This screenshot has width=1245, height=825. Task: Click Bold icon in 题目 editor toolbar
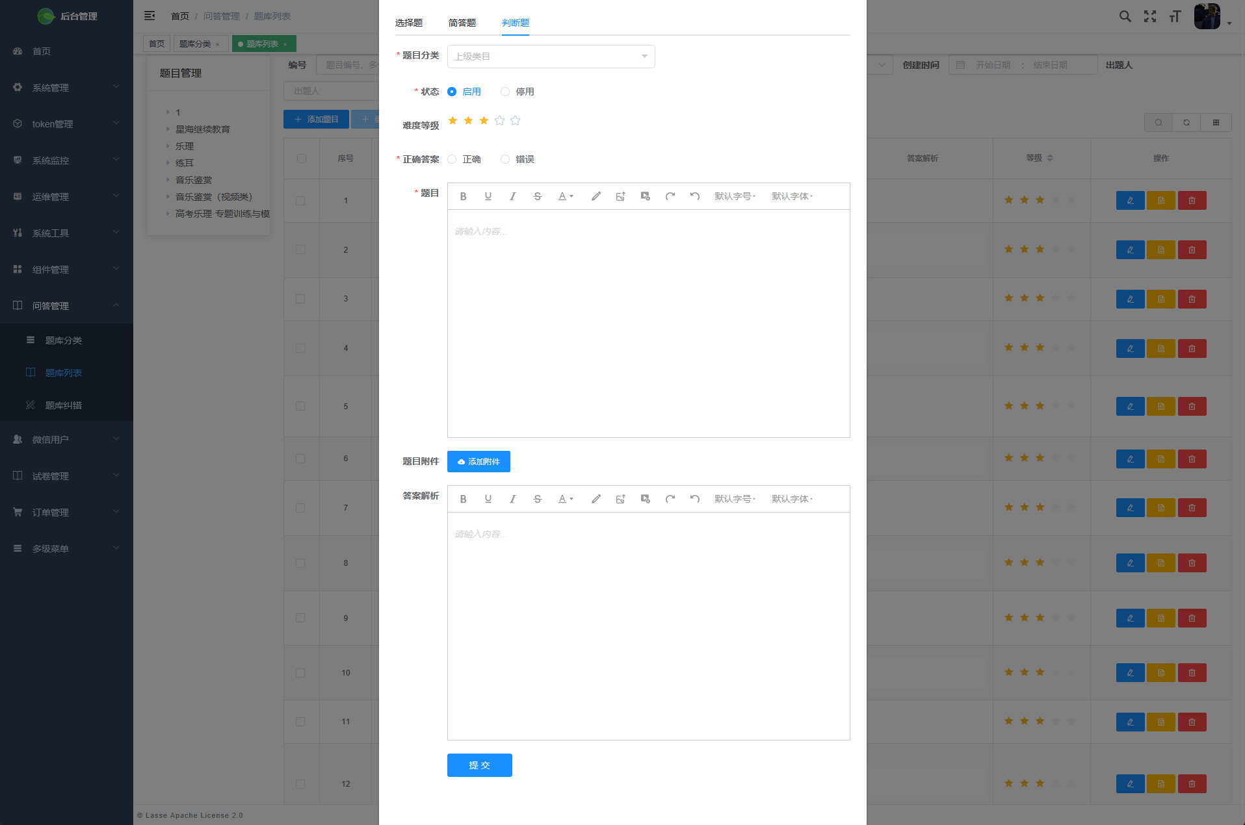tap(463, 196)
